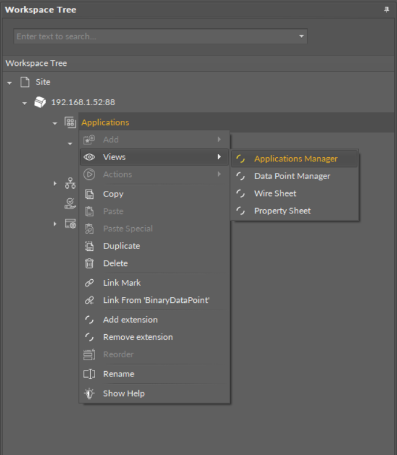Choose Wire Sheet from Views submenu

[x=275, y=194]
